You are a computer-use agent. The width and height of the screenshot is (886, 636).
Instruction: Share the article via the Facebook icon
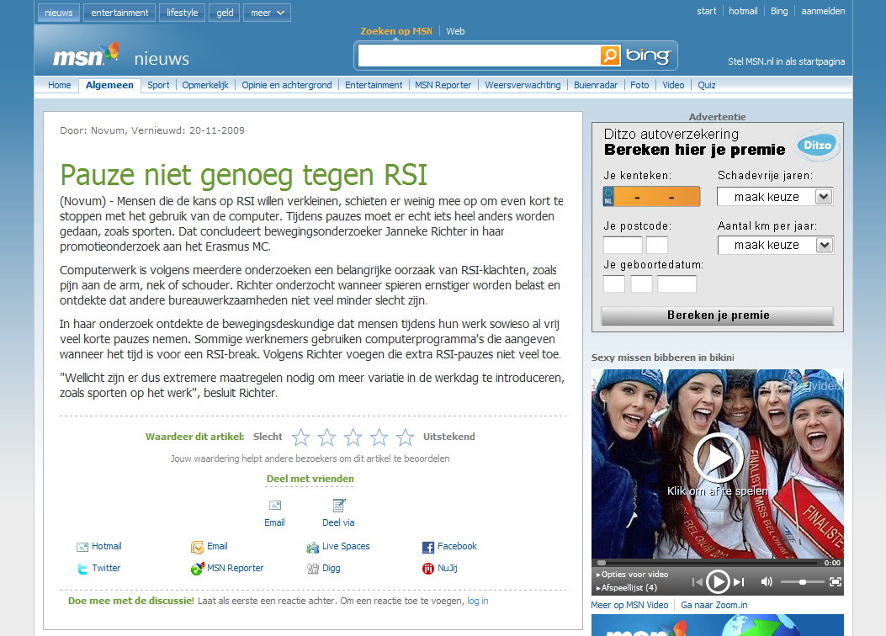pyautogui.click(x=427, y=547)
